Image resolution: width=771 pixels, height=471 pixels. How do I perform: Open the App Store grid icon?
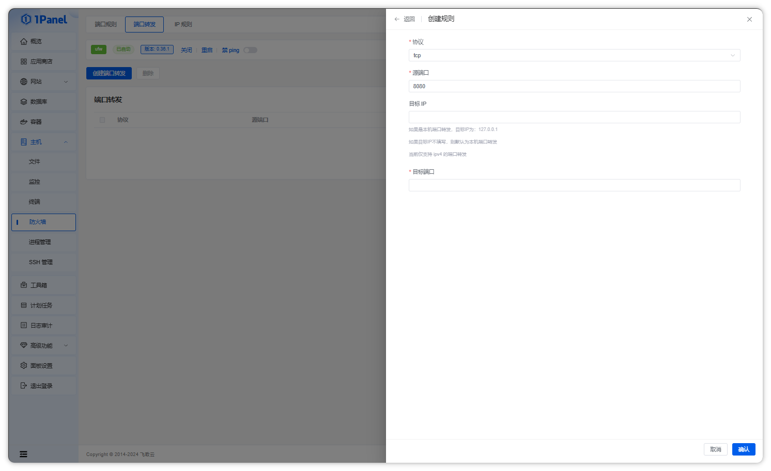tap(24, 61)
